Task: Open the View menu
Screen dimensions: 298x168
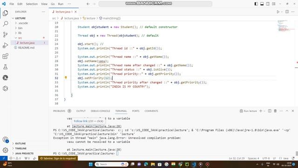Action: [x=44, y=4]
